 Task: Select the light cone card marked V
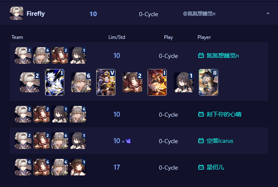(x=106, y=82)
